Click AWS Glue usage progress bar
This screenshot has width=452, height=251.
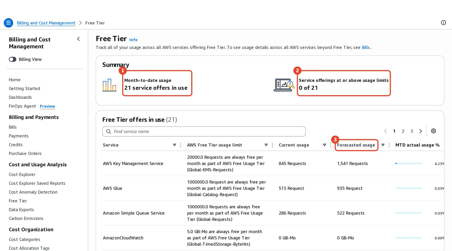click(409, 188)
